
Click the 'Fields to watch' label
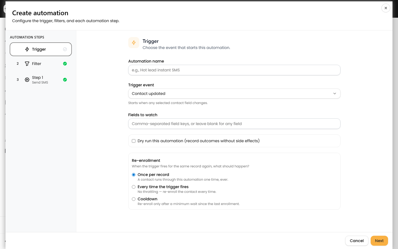(x=143, y=115)
